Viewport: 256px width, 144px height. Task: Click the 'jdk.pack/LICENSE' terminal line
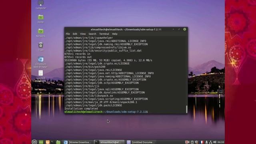point(93,105)
